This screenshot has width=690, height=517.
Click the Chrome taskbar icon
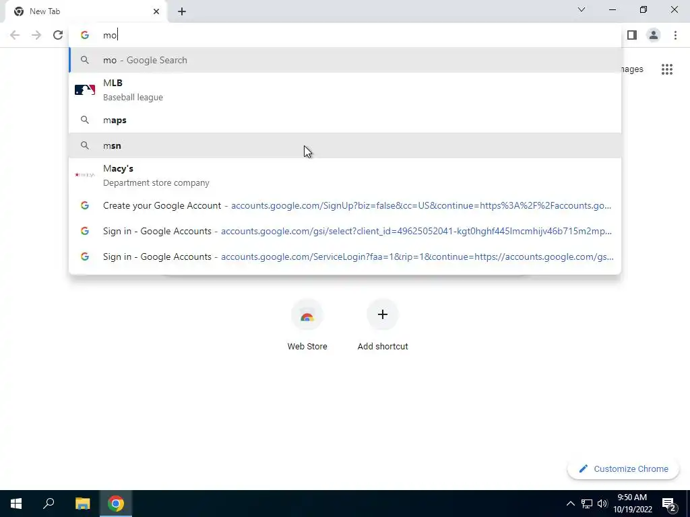pos(116,504)
